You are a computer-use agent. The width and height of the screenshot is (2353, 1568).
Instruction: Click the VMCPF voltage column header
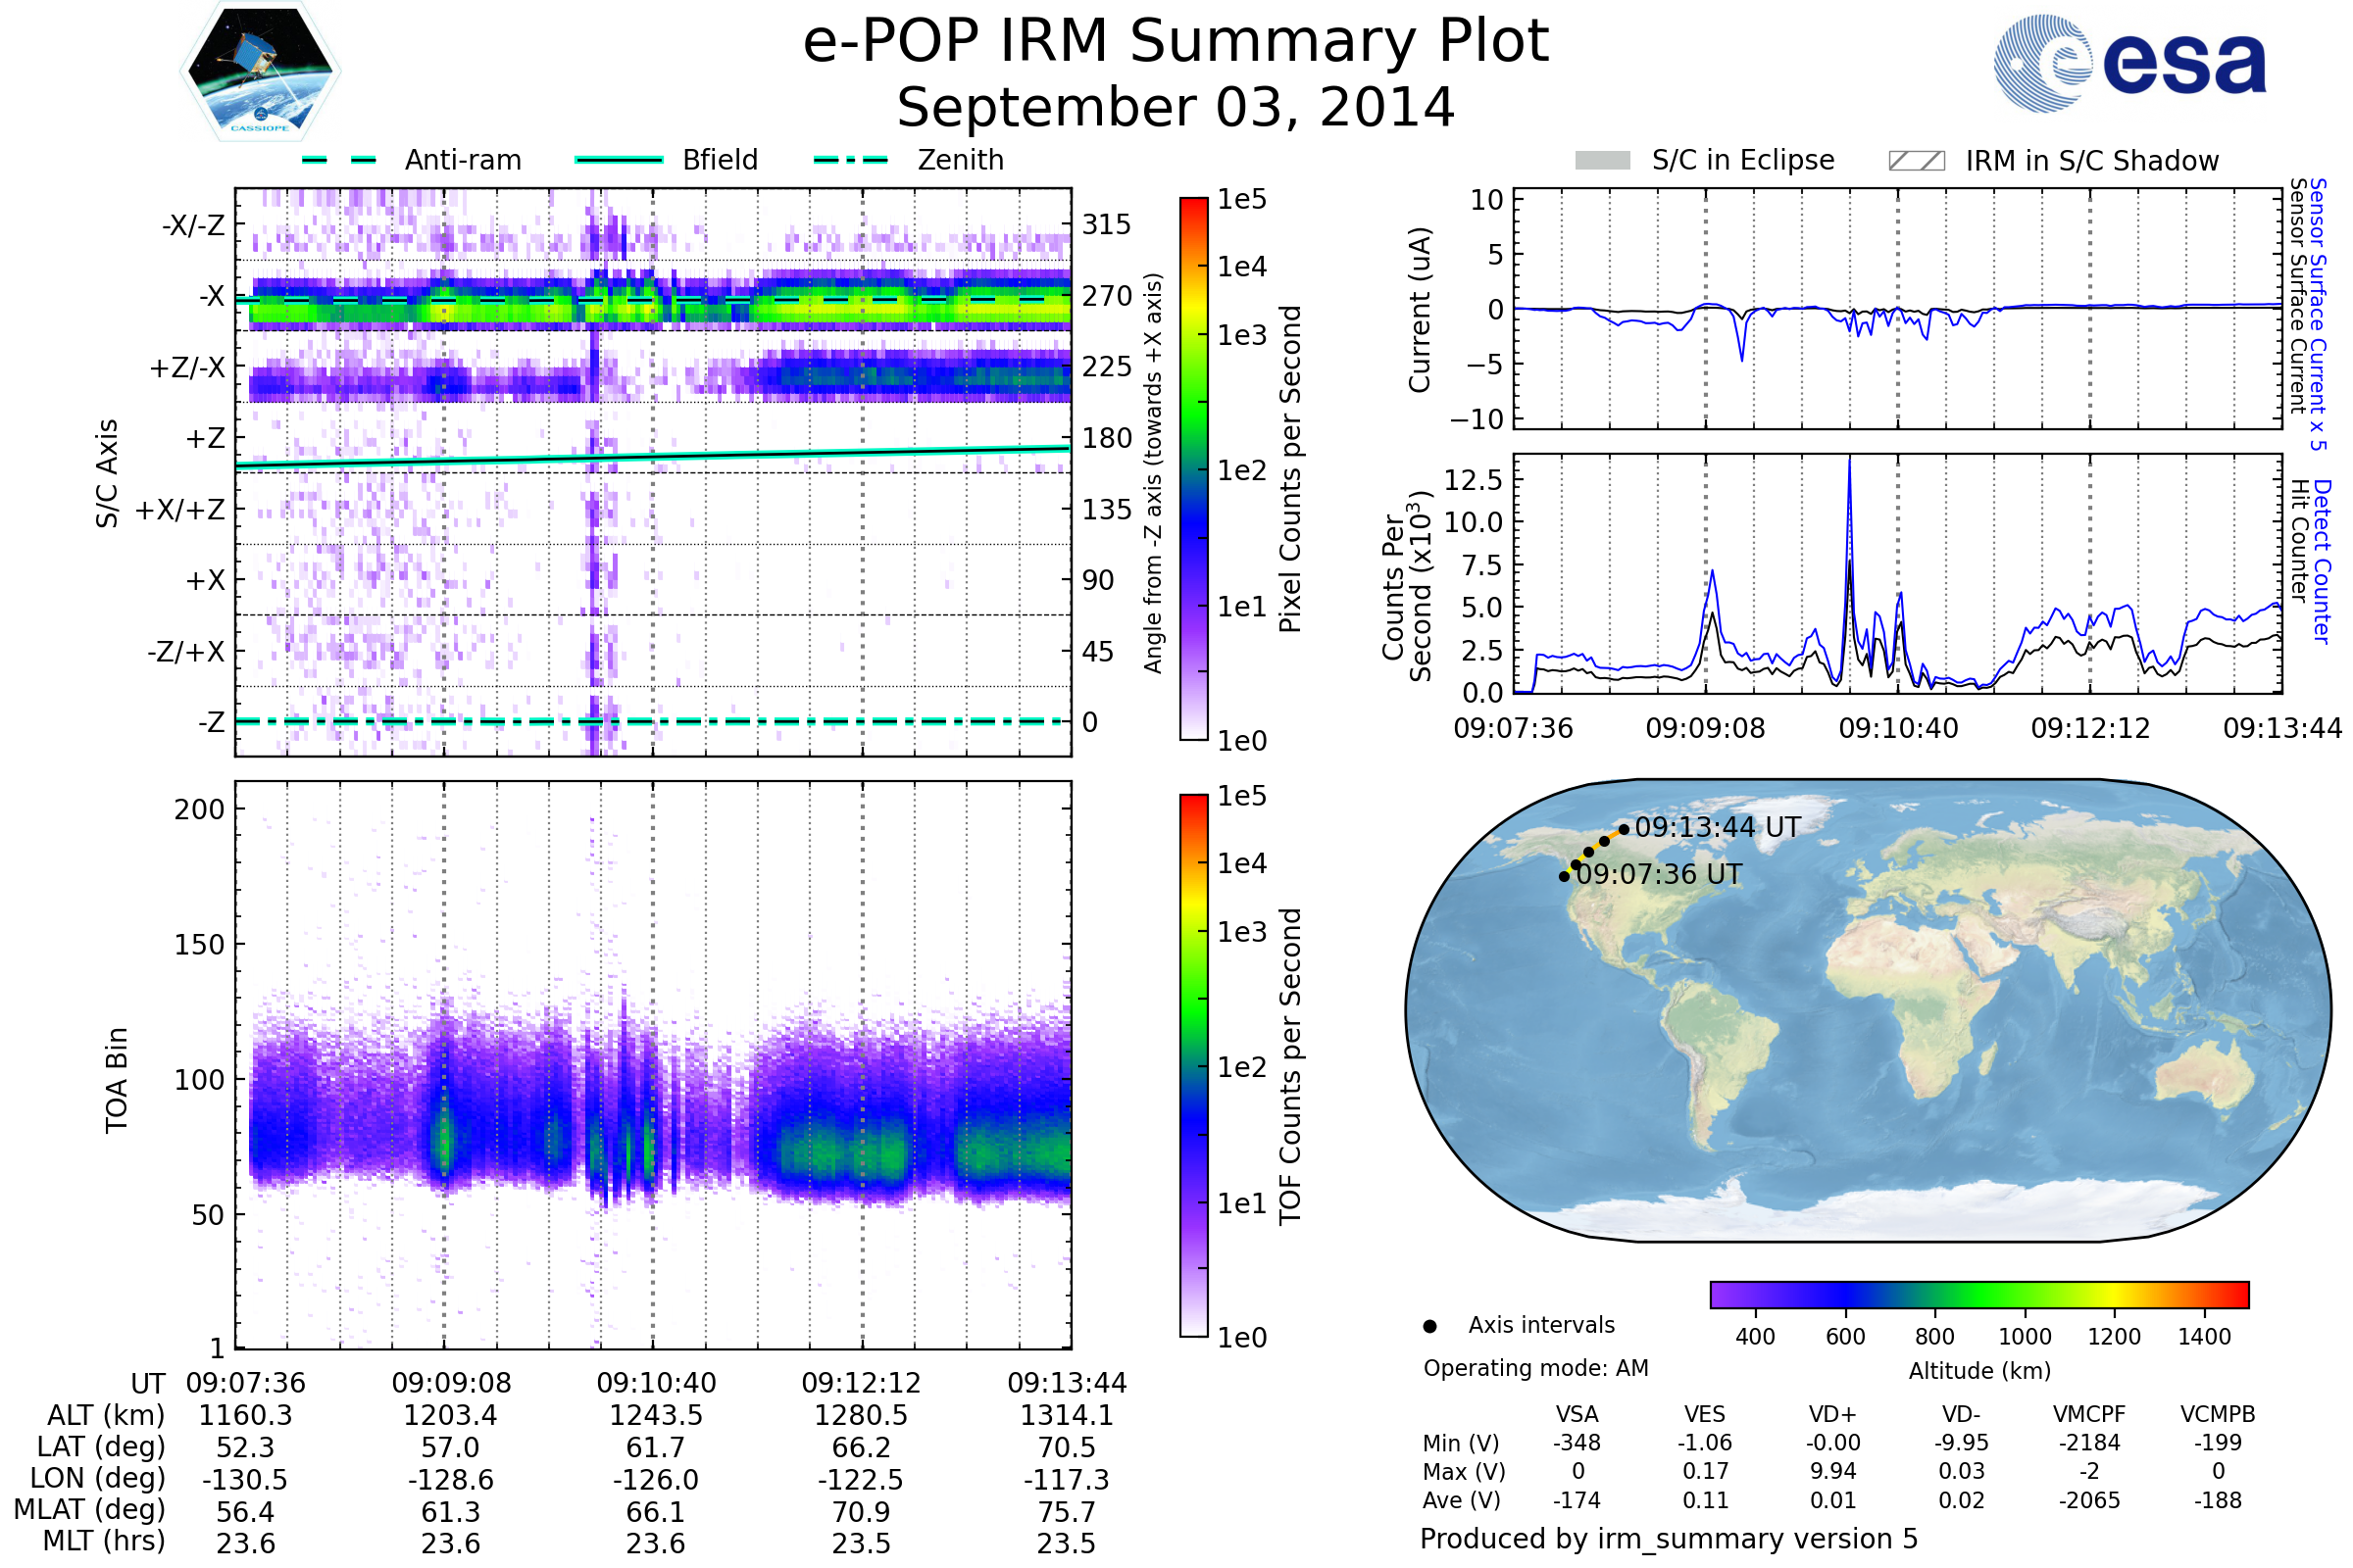(2089, 1414)
